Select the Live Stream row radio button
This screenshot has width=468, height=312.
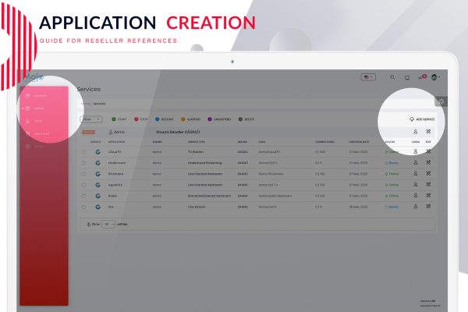(83, 207)
